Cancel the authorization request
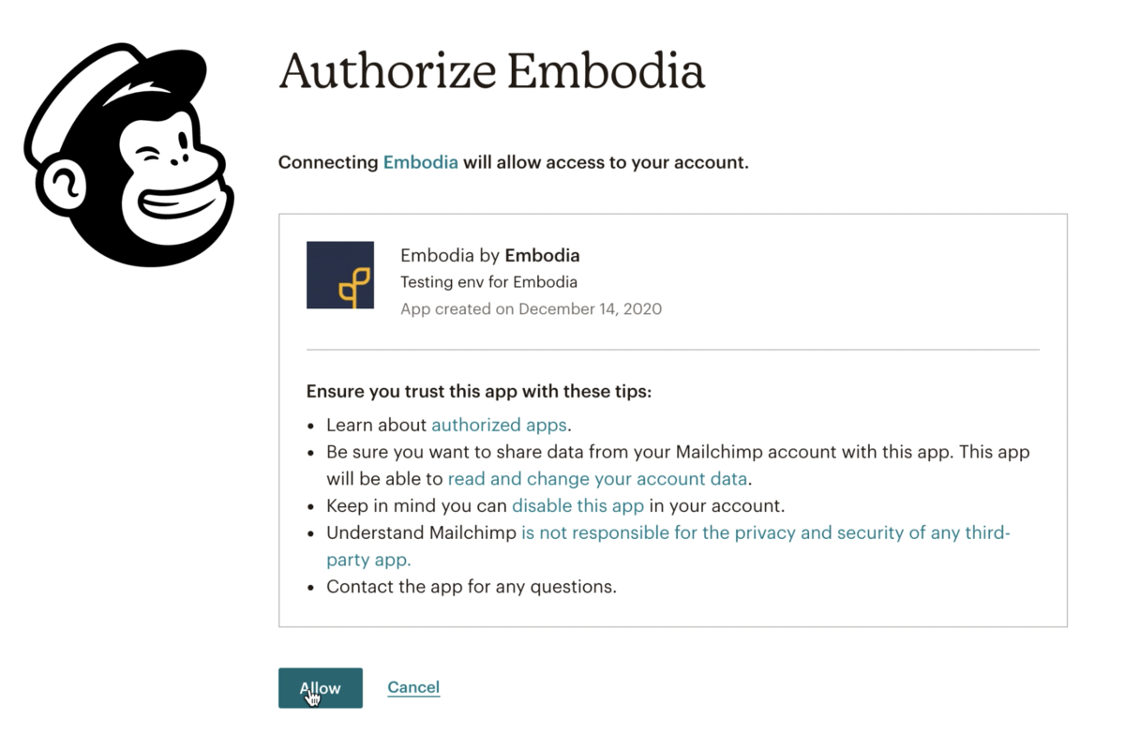Image resolution: width=1125 pixels, height=734 pixels. point(413,687)
